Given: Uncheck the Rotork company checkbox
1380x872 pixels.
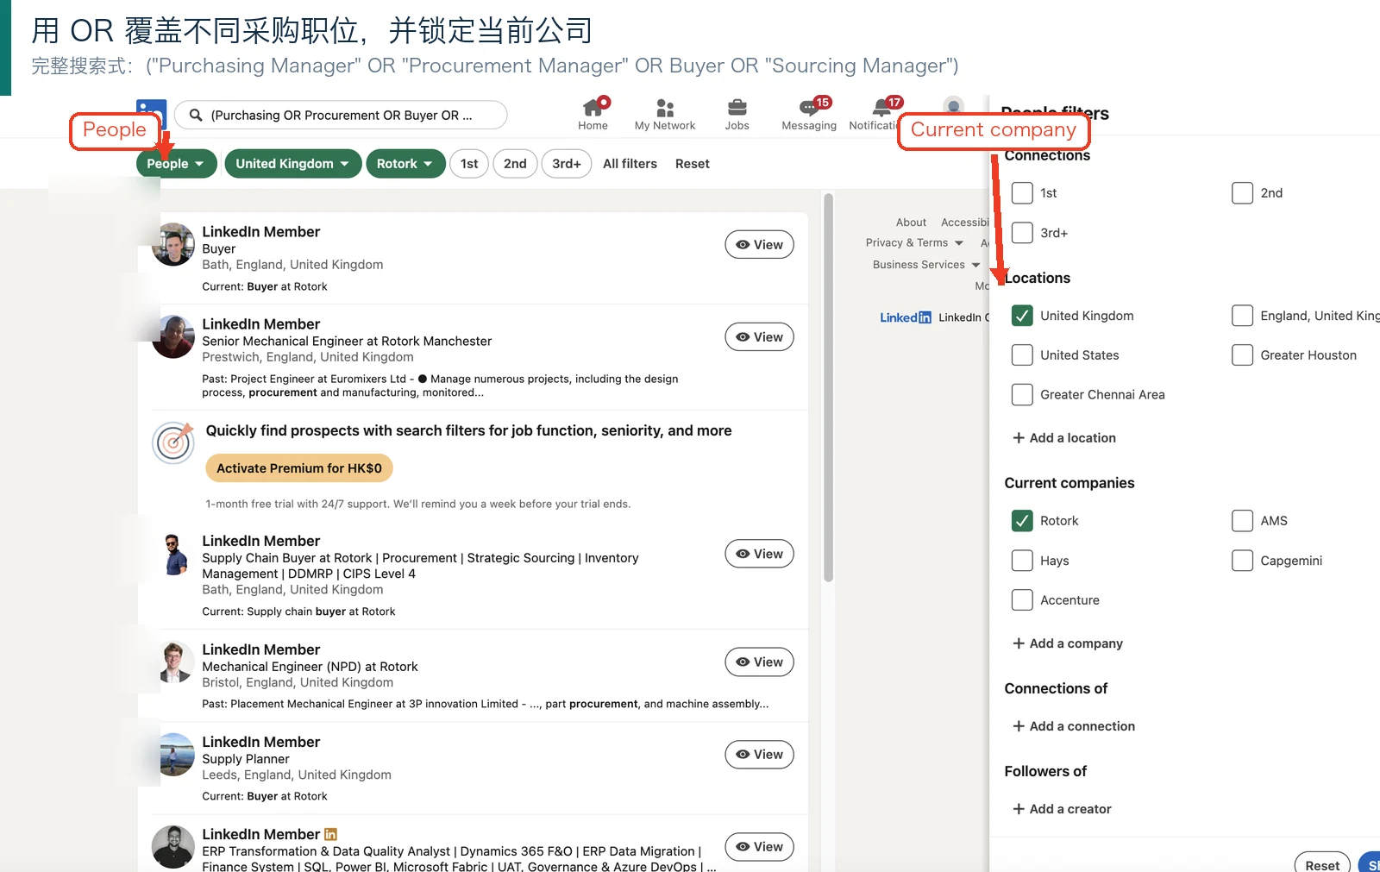Looking at the screenshot, I should click(1022, 521).
